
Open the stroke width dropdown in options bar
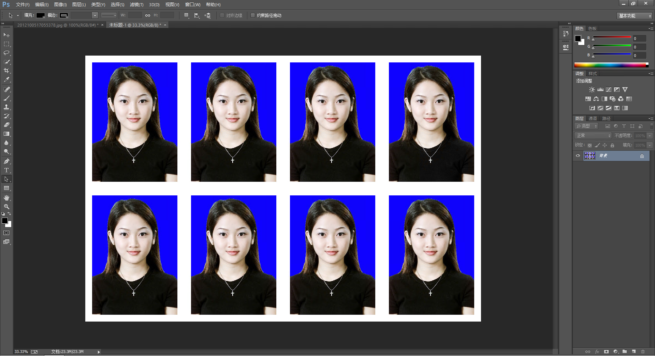click(95, 15)
